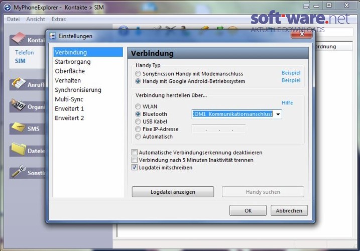Click inside the fixed IP address field
This screenshot has width=360, height=251.
tap(218, 129)
